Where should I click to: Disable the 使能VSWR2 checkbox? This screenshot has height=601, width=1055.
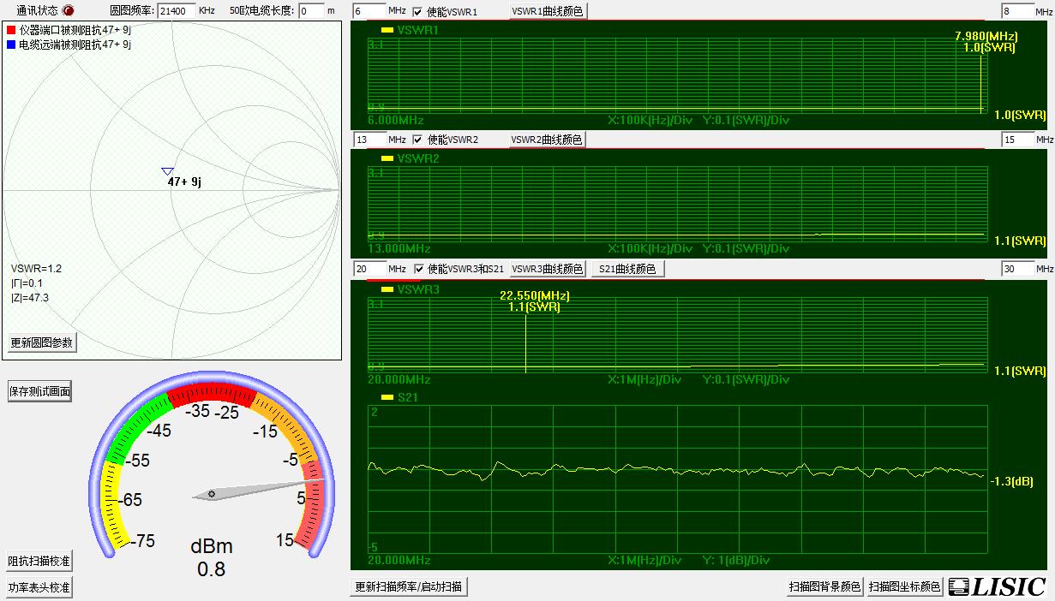[x=417, y=140]
